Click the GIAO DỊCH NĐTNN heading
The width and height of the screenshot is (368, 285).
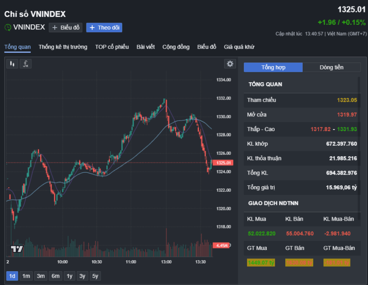coord(273,203)
